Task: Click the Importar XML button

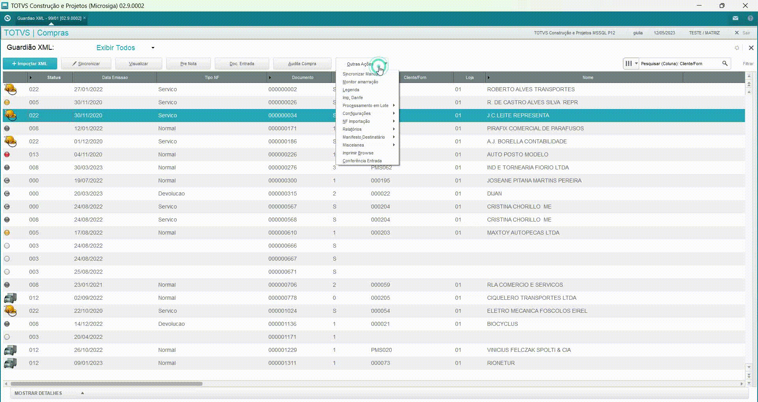Action: [x=30, y=64]
